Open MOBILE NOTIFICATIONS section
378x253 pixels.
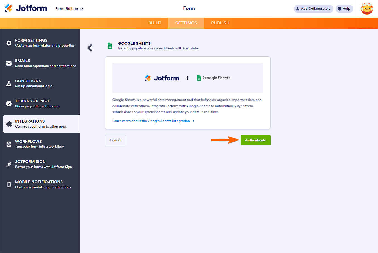tap(41, 184)
